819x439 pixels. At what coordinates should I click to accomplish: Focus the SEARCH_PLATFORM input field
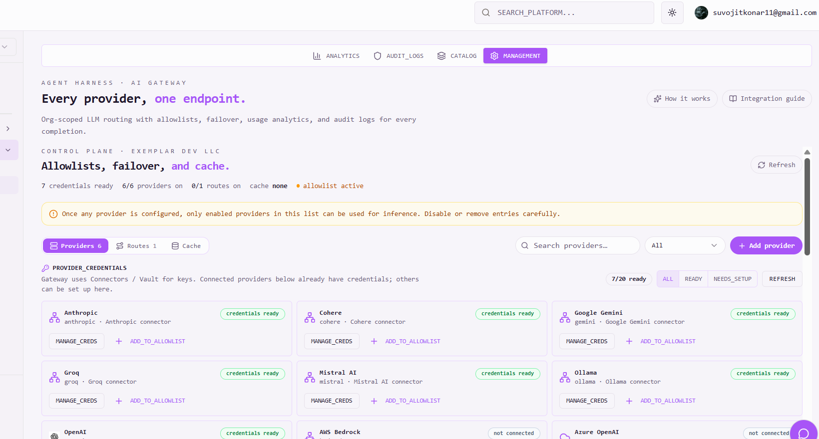[564, 12]
